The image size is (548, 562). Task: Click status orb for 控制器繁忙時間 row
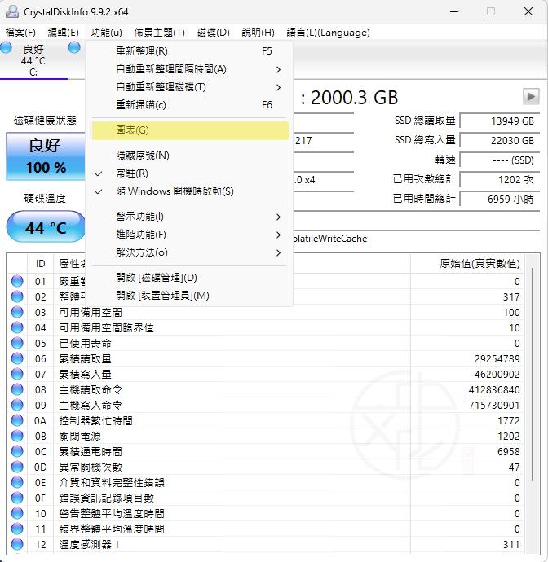(x=17, y=420)
